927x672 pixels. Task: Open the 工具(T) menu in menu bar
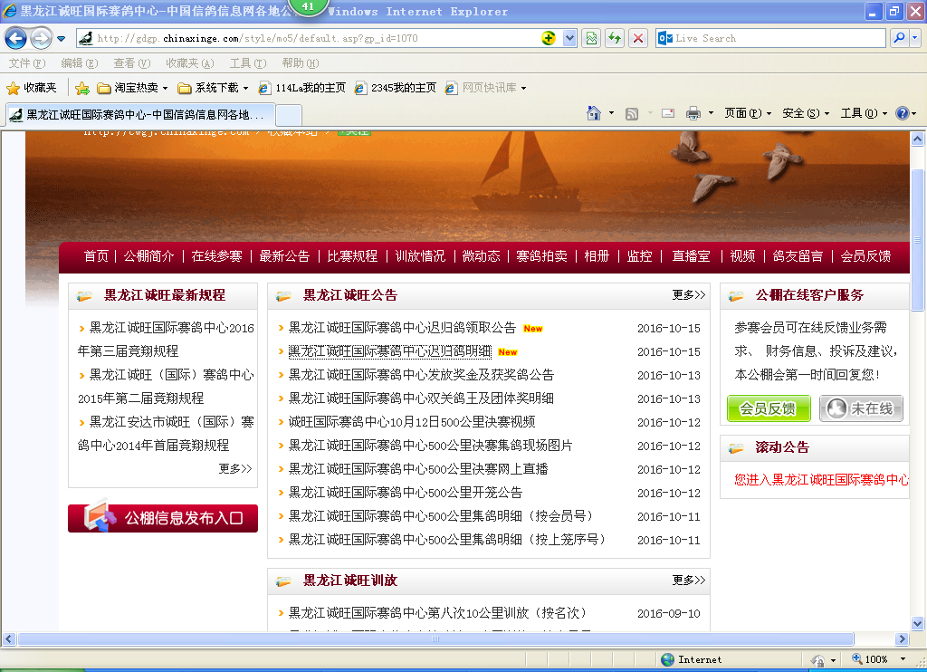click(x=247, y=63)
